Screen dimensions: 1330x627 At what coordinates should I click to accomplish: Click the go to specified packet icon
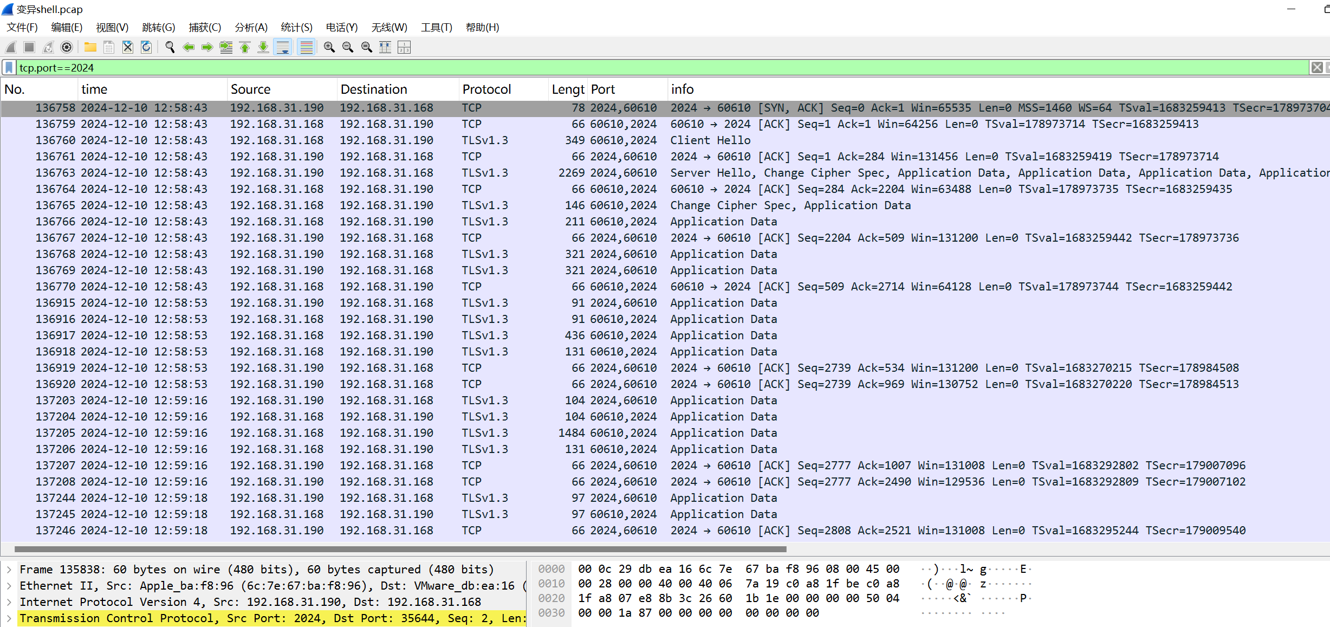click(x=226, y=48)
